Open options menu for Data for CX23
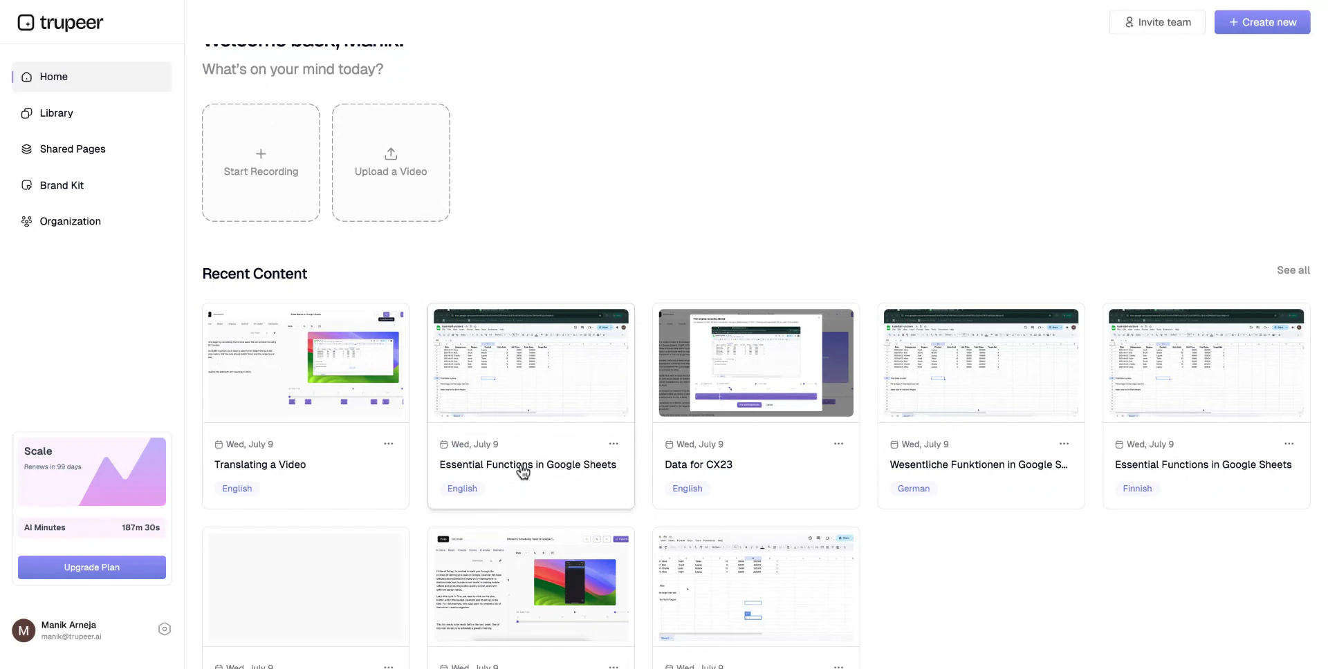Screen dimensions: 1328x669 coord(838,444)
